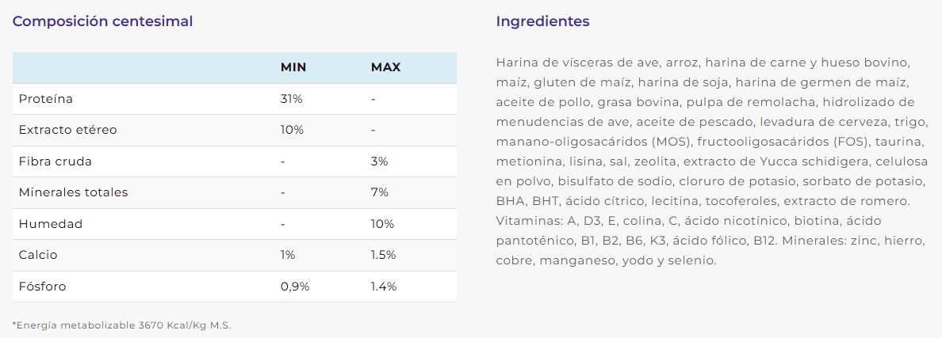Select Fósforo minimum 0,9% value
The height and width of the screenshot is (338, 942).
click(295, 287)
